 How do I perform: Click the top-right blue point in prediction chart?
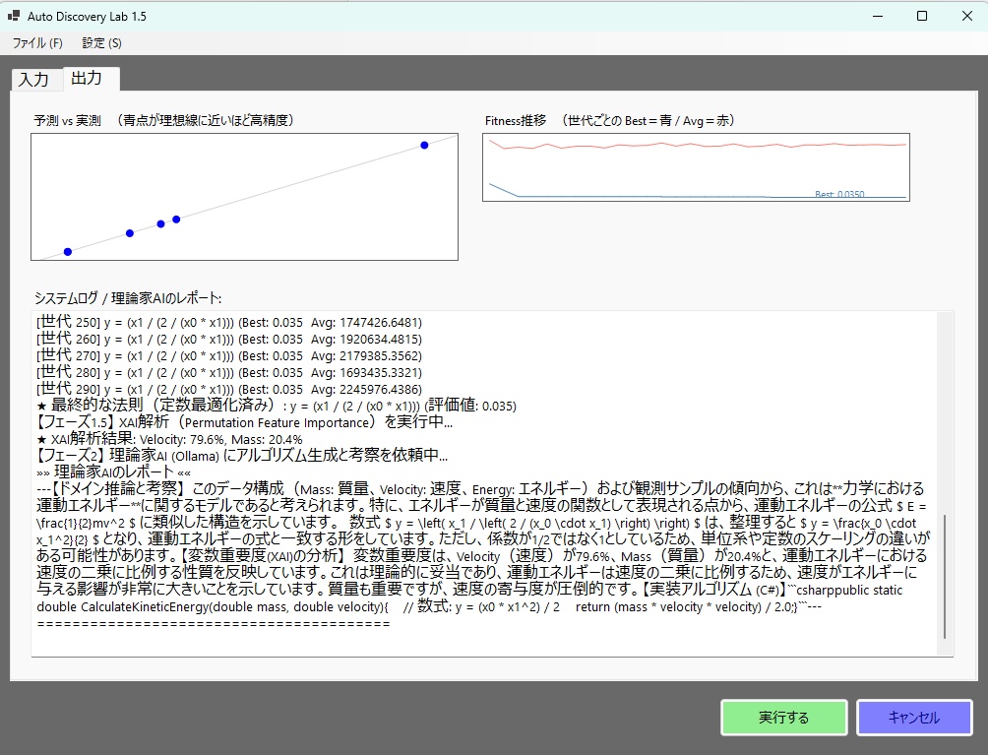(x=424, y=145)
